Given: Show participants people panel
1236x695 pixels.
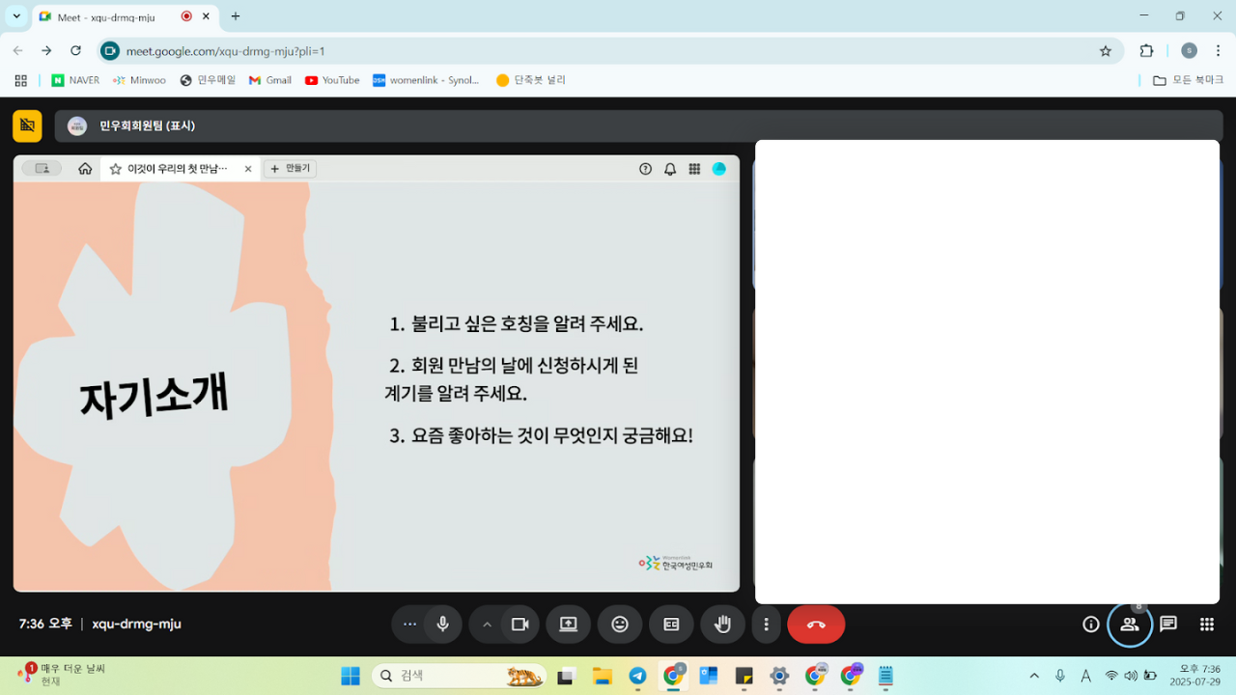Looking at the screenshot, I should (x=1130, y=625).
